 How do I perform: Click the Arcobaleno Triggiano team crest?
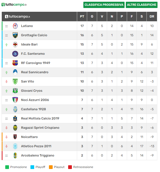[x=15, y=155]
